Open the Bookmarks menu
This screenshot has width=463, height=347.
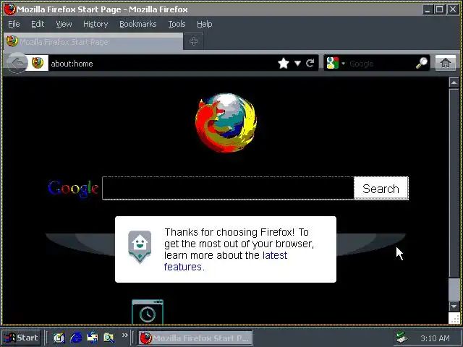(x=138, y=24)
